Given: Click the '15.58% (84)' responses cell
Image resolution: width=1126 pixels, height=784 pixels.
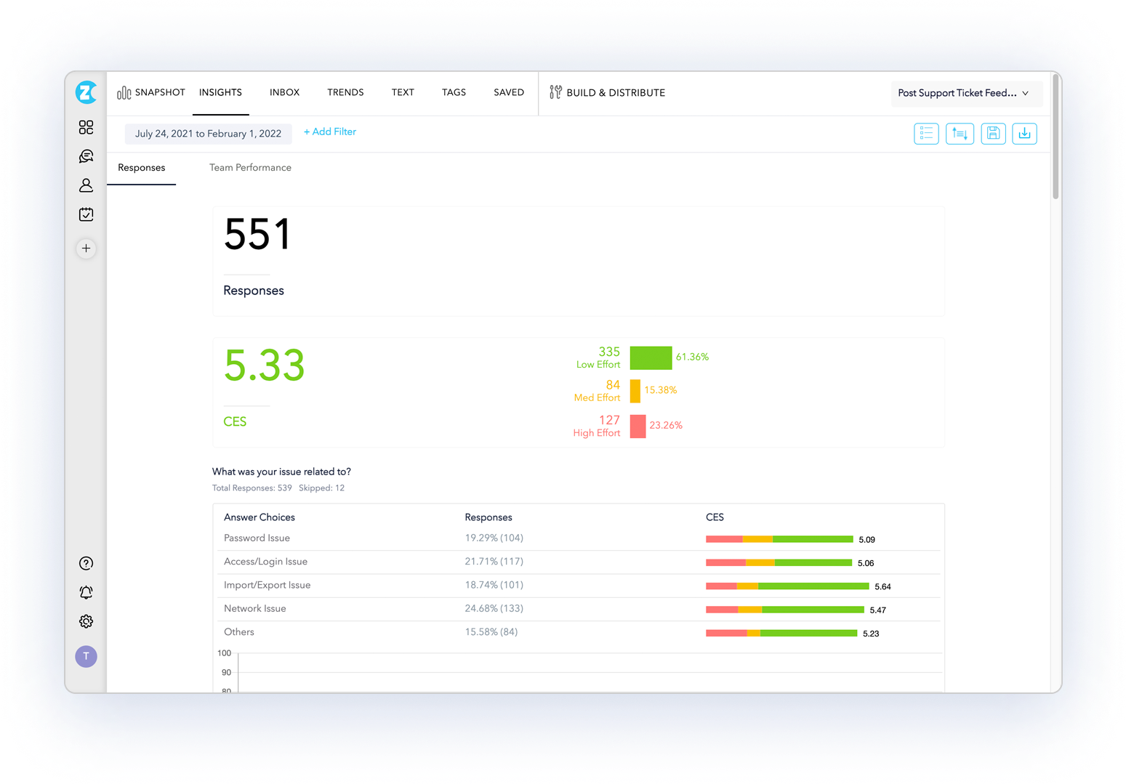Looking at the screenshot, I should [491, 632].
